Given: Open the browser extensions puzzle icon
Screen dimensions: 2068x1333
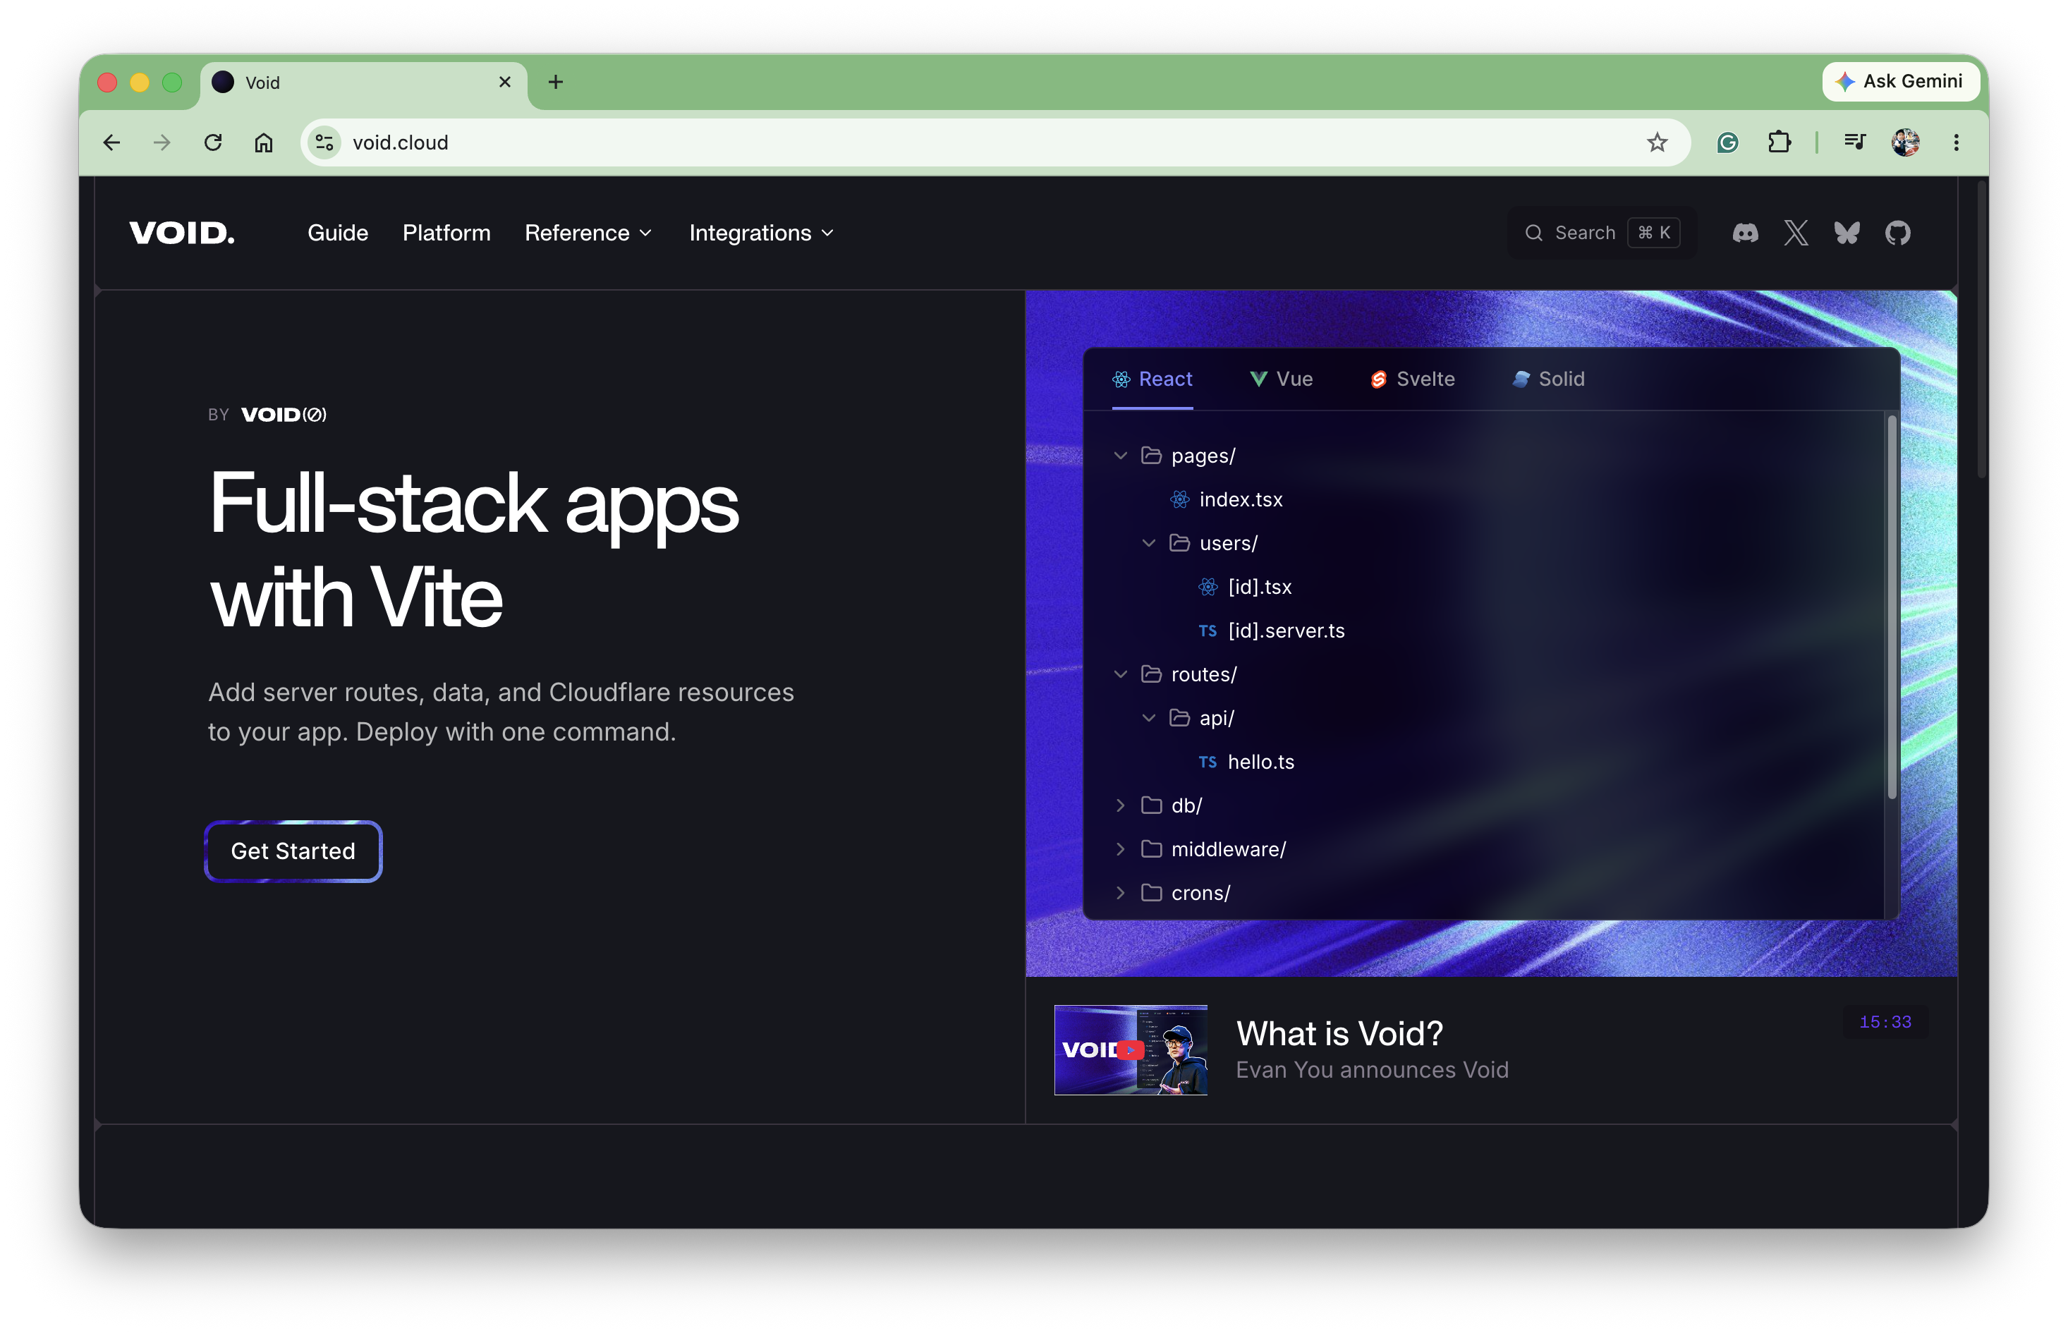Looking at the screenshot, I should 1779,142.
